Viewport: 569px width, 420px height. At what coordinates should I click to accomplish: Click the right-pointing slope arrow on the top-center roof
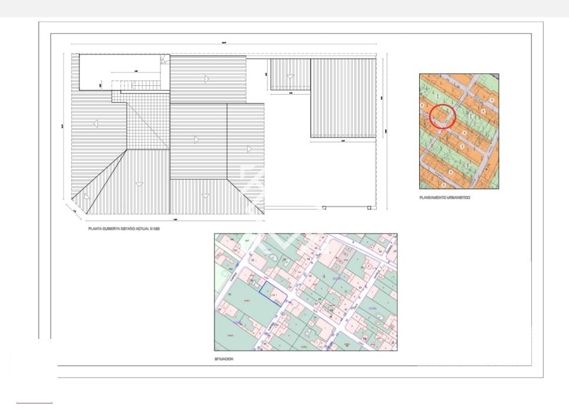tap(206, 79)
